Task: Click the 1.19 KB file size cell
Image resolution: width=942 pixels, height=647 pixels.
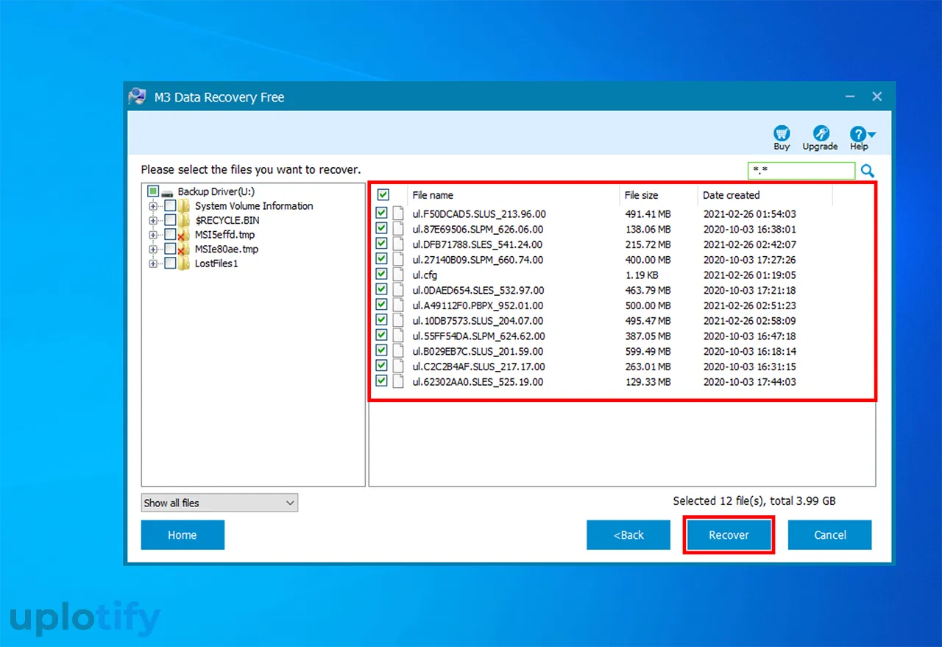Action: 642,275
